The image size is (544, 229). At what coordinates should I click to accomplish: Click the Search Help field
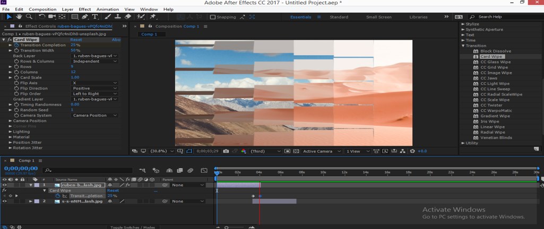pos(506,16)
